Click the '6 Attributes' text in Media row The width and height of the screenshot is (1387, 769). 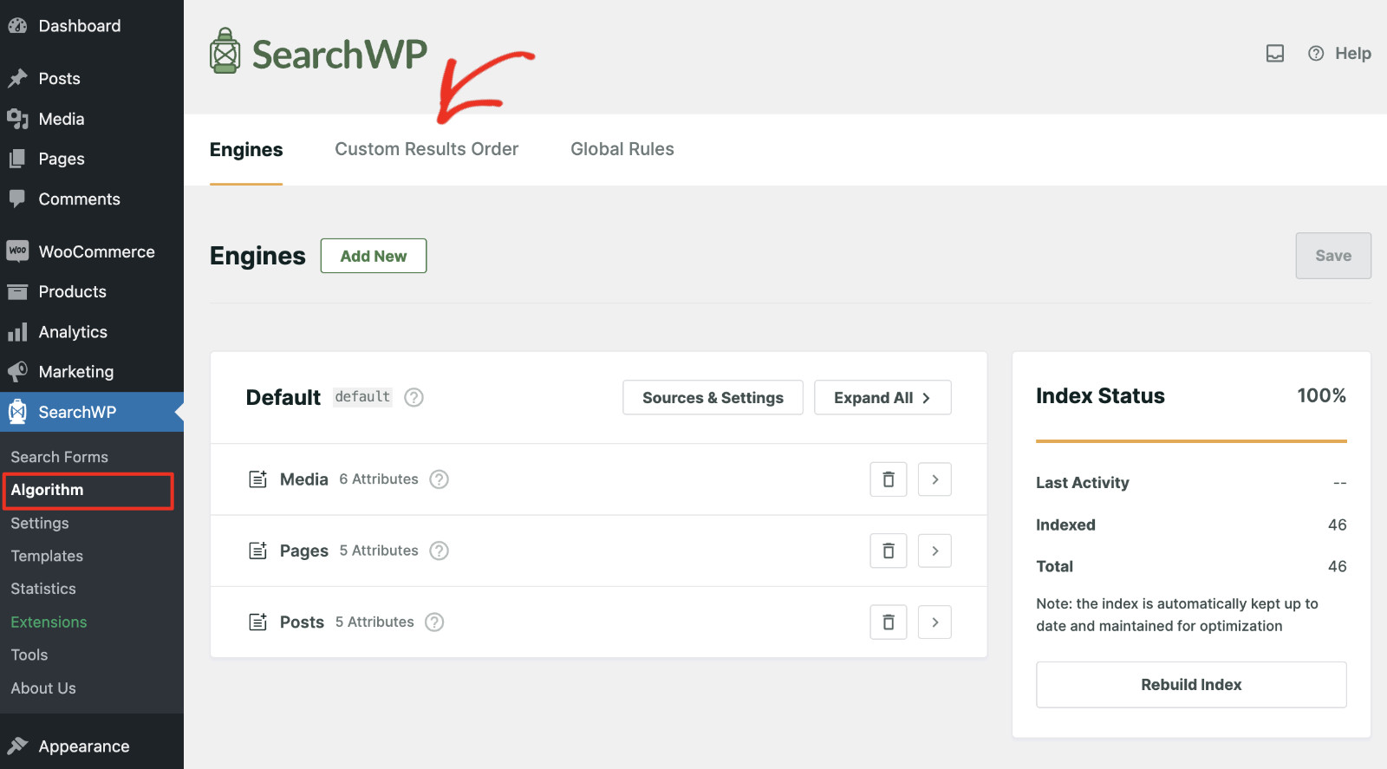379,479
